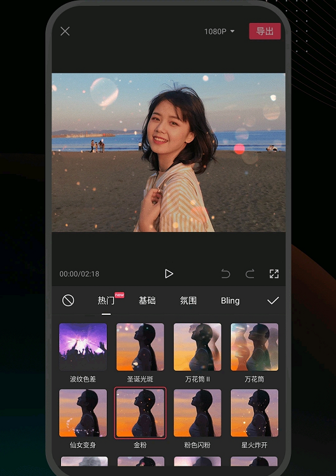Confirm the effect with the checkmark
This screenshot has width=336, height=476.
click(x=273, y=301)
